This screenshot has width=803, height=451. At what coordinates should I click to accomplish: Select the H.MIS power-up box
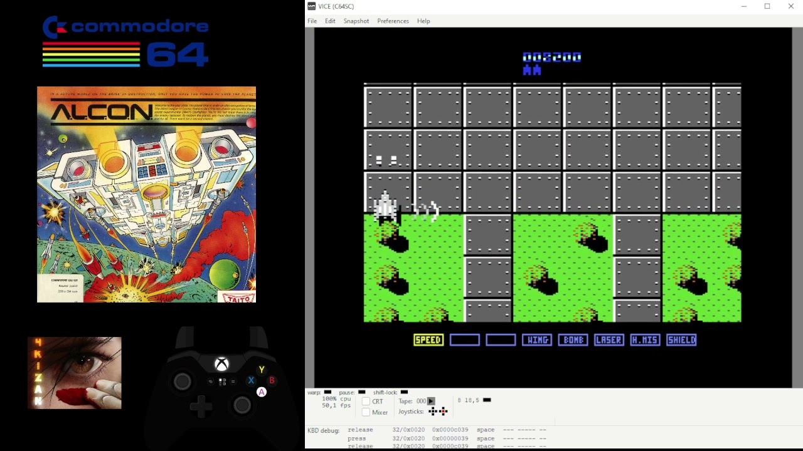click(x=645, y=340)
